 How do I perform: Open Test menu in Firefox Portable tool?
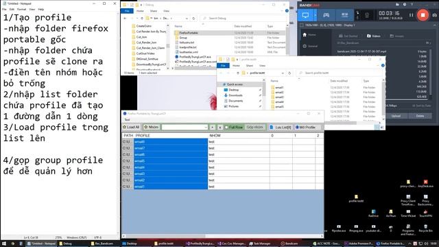click(127, 120)
